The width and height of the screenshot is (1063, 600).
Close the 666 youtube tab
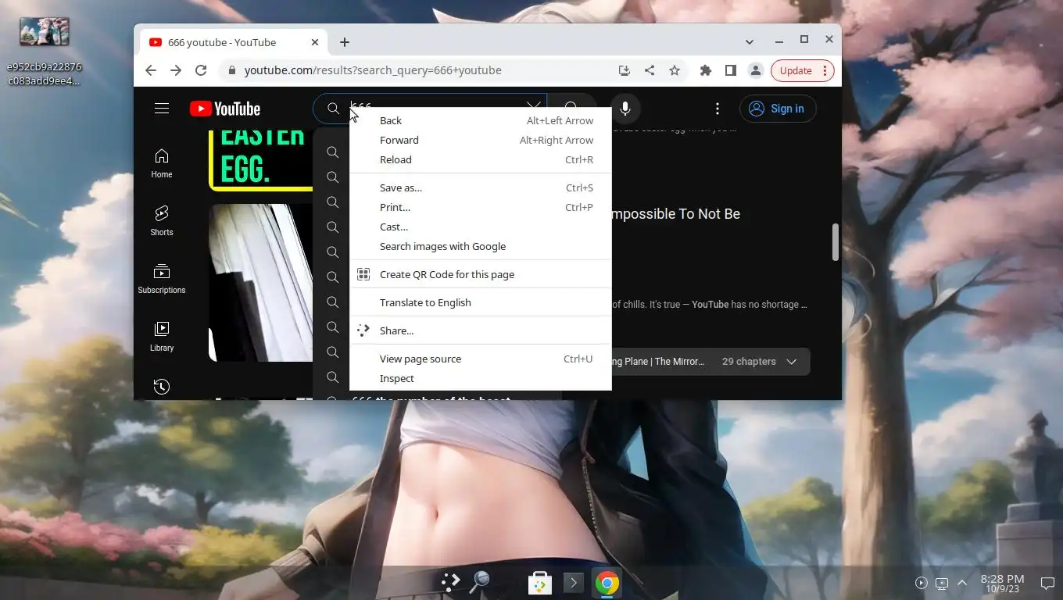point(315,42)
